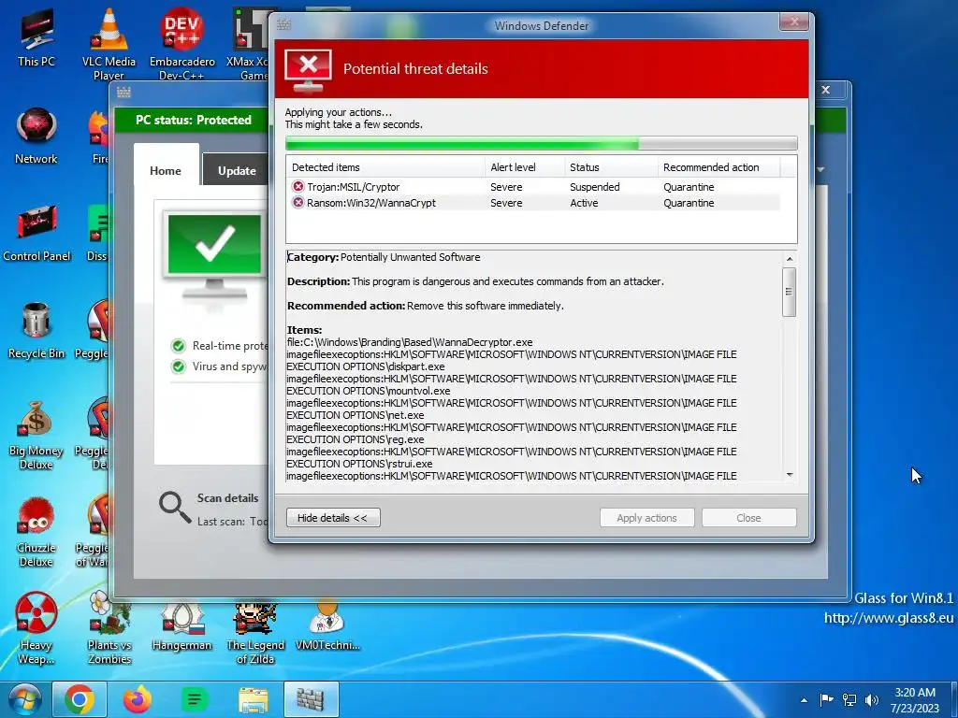Launch The Legend of Zilda shortcut
The height and width of the screenshot is (718, 958).
[255, 632]
